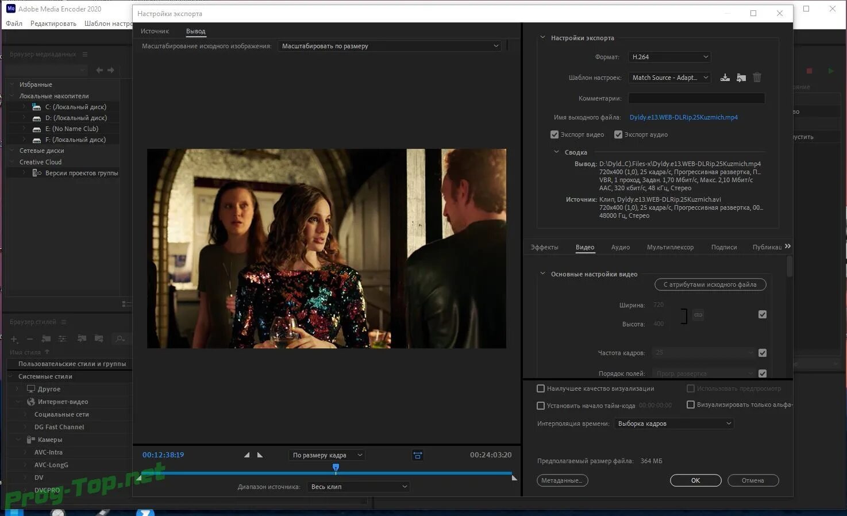The width and height of the screenshot is (847, 516).
Task: Switch to the Эффекты tab
Action: pyautogui.click(x=544, y=247)
